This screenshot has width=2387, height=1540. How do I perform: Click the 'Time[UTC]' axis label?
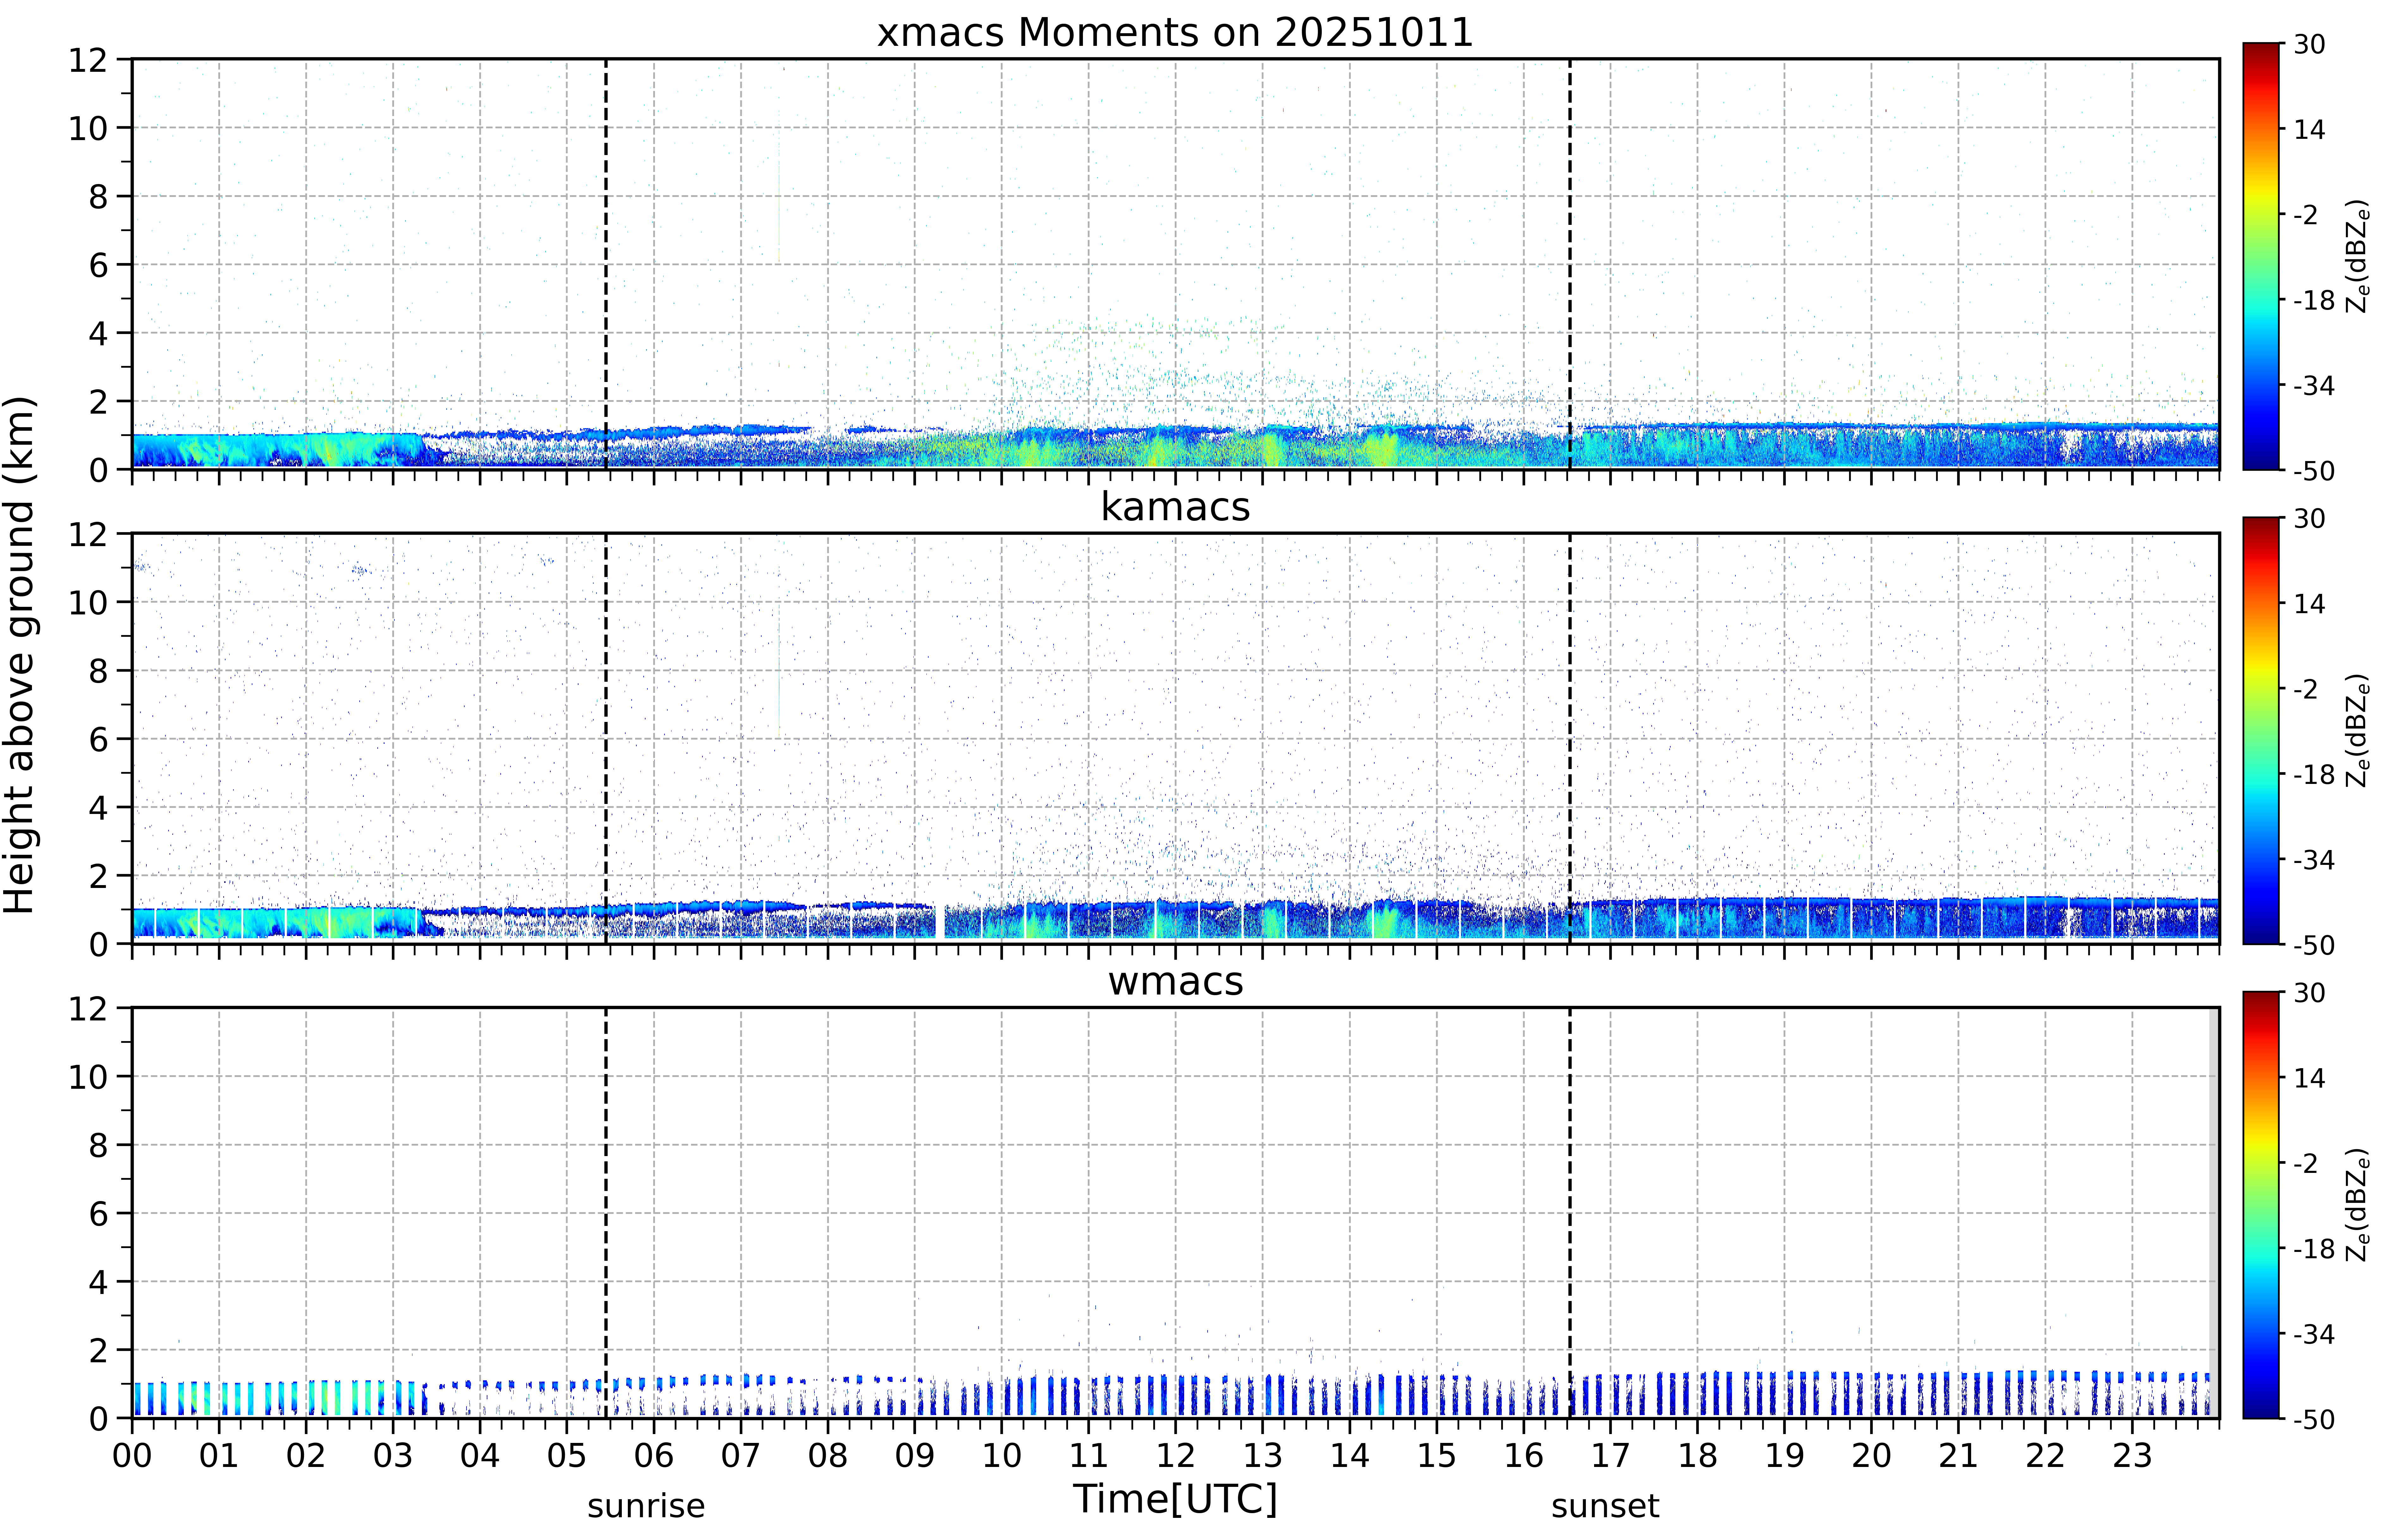(x=1175, y=1499)
